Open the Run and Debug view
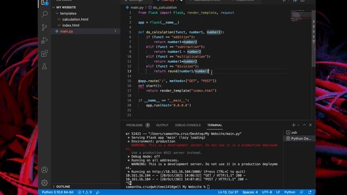 44,40
